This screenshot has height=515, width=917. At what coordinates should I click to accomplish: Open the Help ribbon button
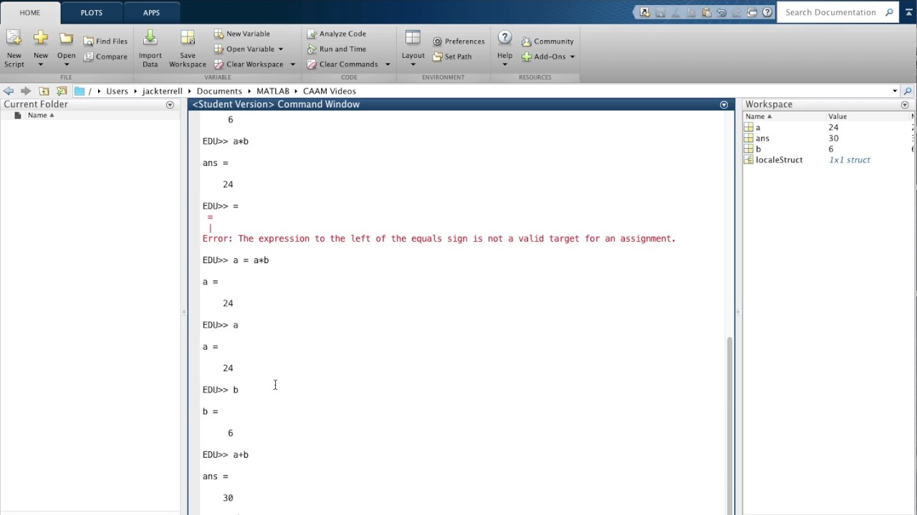[504, 49]
